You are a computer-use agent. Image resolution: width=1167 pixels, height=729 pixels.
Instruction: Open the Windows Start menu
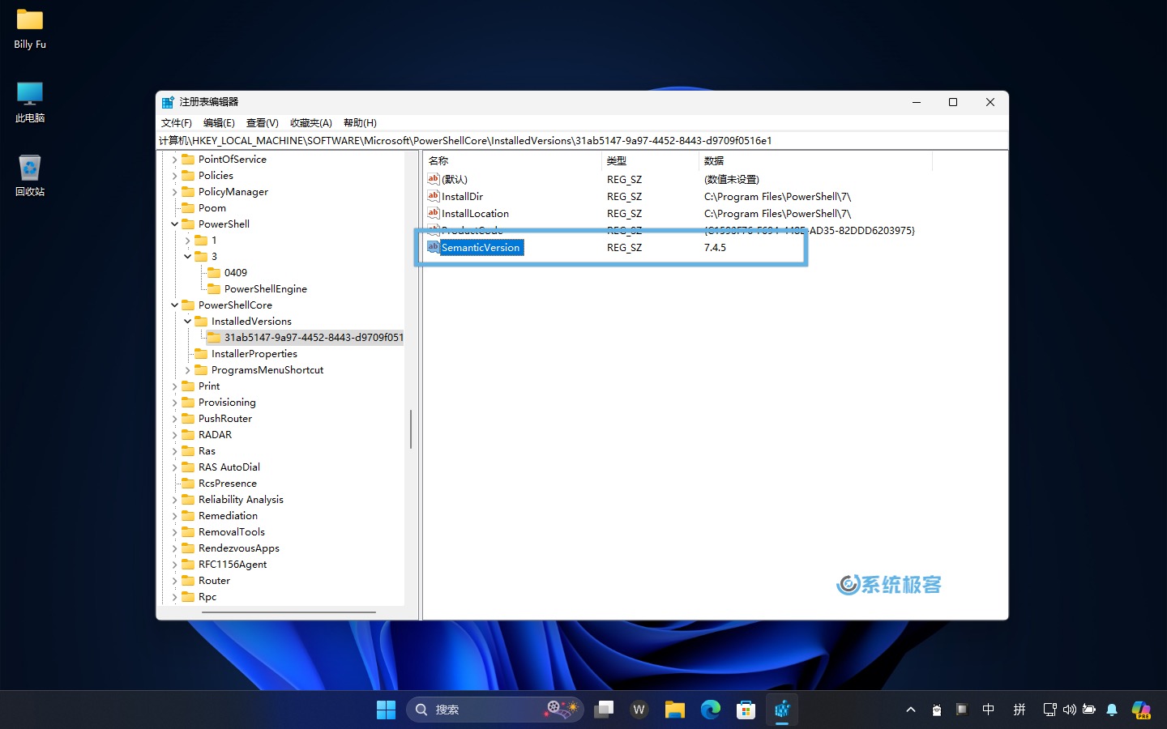pos(386,710)
